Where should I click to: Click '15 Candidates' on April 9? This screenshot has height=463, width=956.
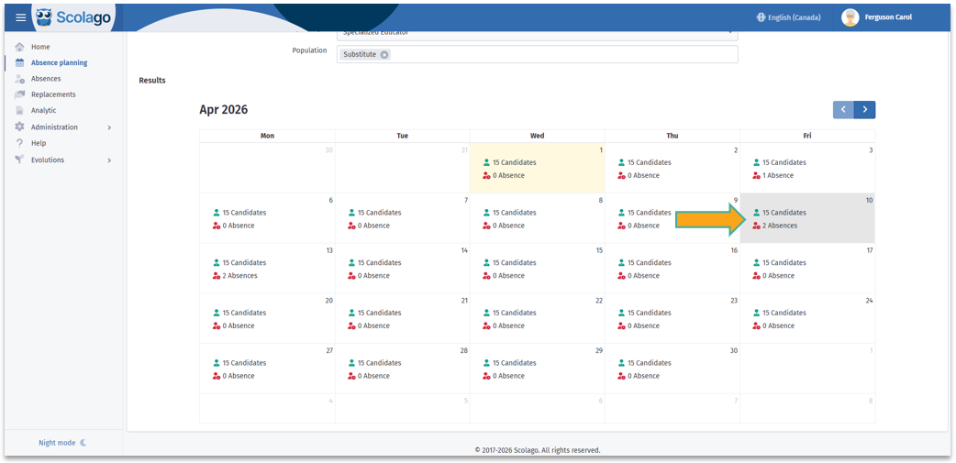(650, 213)
